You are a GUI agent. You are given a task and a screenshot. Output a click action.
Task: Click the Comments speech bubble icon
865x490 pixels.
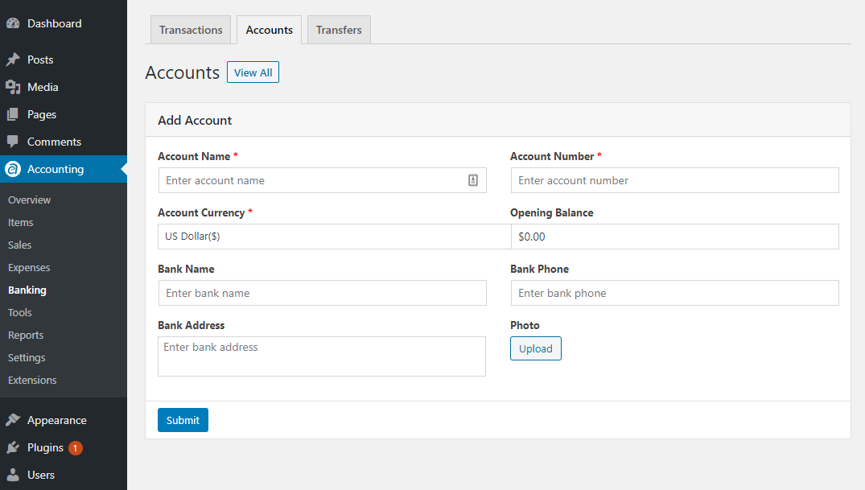pos(13,142)
